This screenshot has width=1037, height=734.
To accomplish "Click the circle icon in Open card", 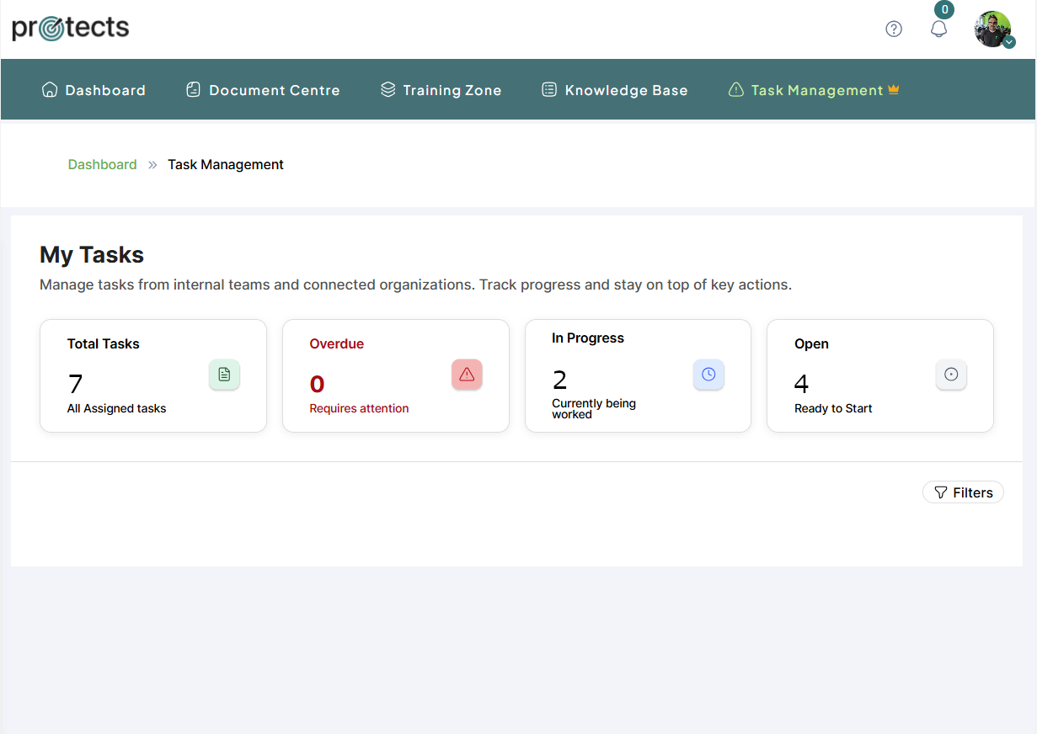I will tap(951, 375).
